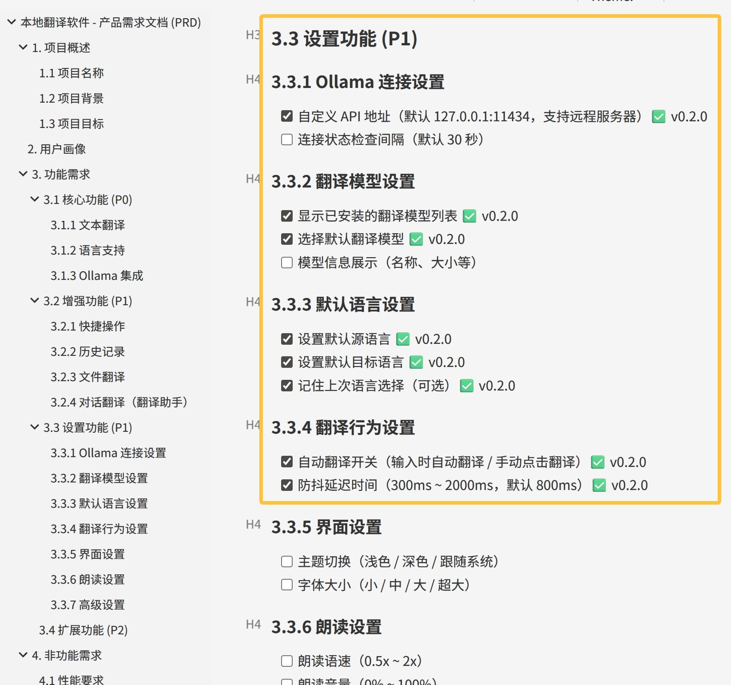The width and height of the screenshot is (731, 685).
Task: Click the H4 marker beside 3.3.3 默认语言设置
Action: tap(253, 302)
